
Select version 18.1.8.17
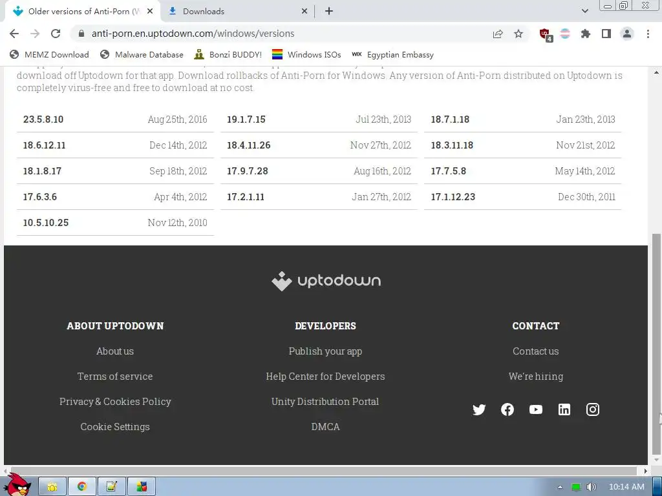pyautogui.click(x=115, y=170)
